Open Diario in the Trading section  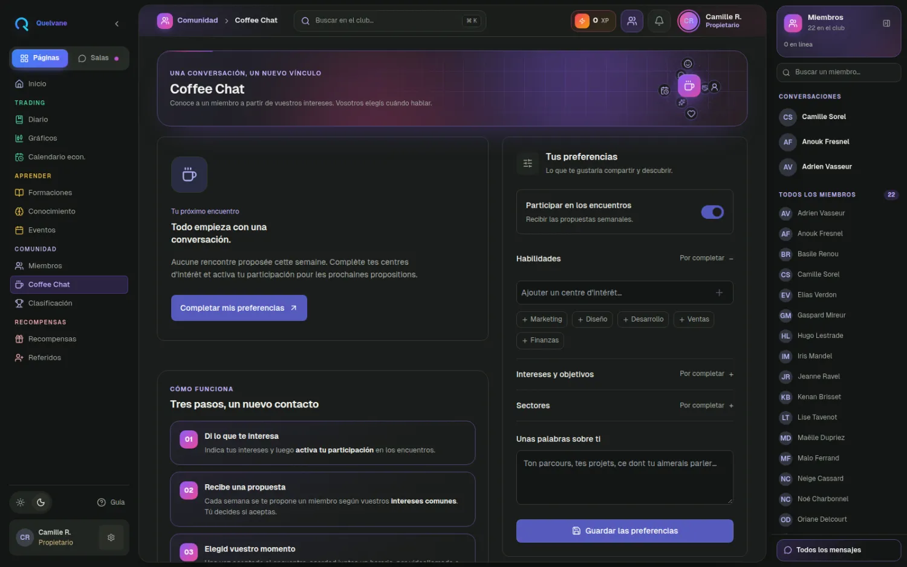click(69, 120)
